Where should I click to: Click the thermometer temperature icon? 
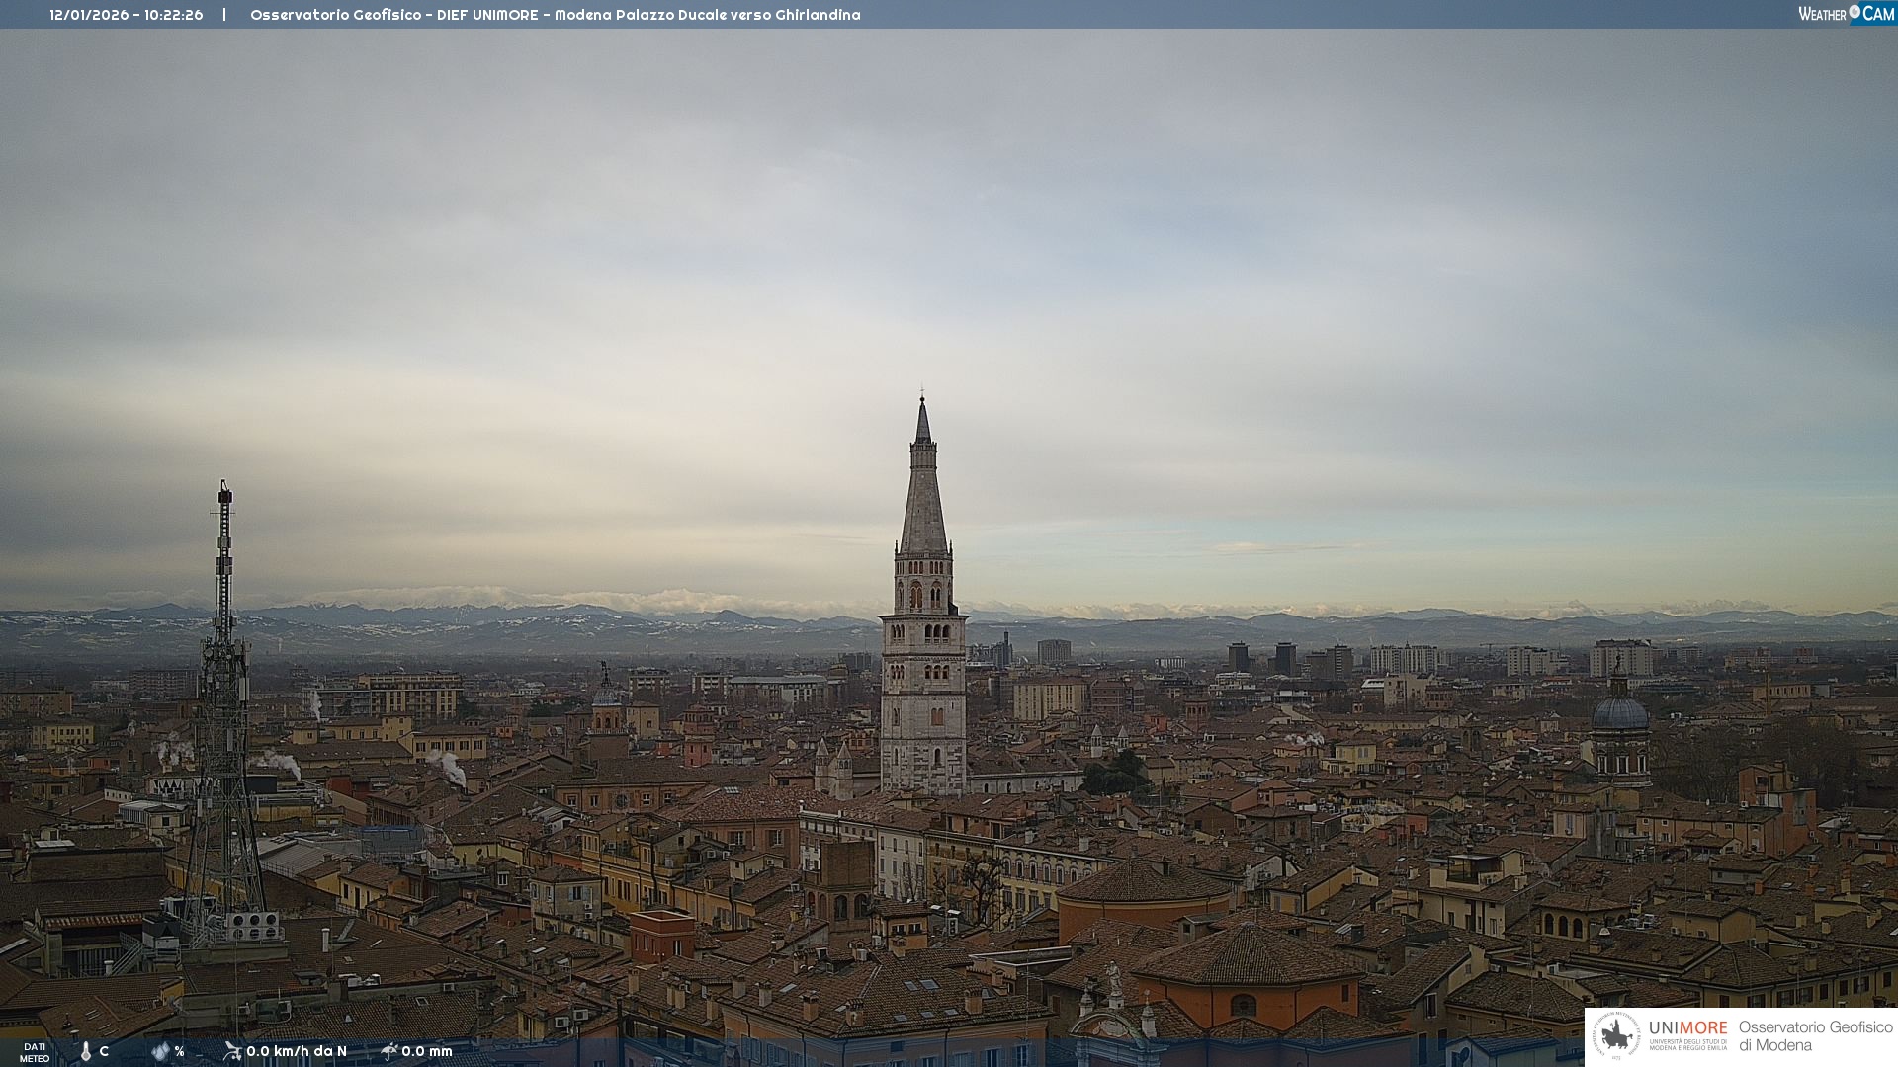pos(86,1051)
